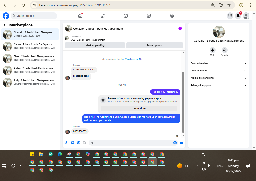Click the Search Facebook field

pyautogui.click(x=34, y=16)
